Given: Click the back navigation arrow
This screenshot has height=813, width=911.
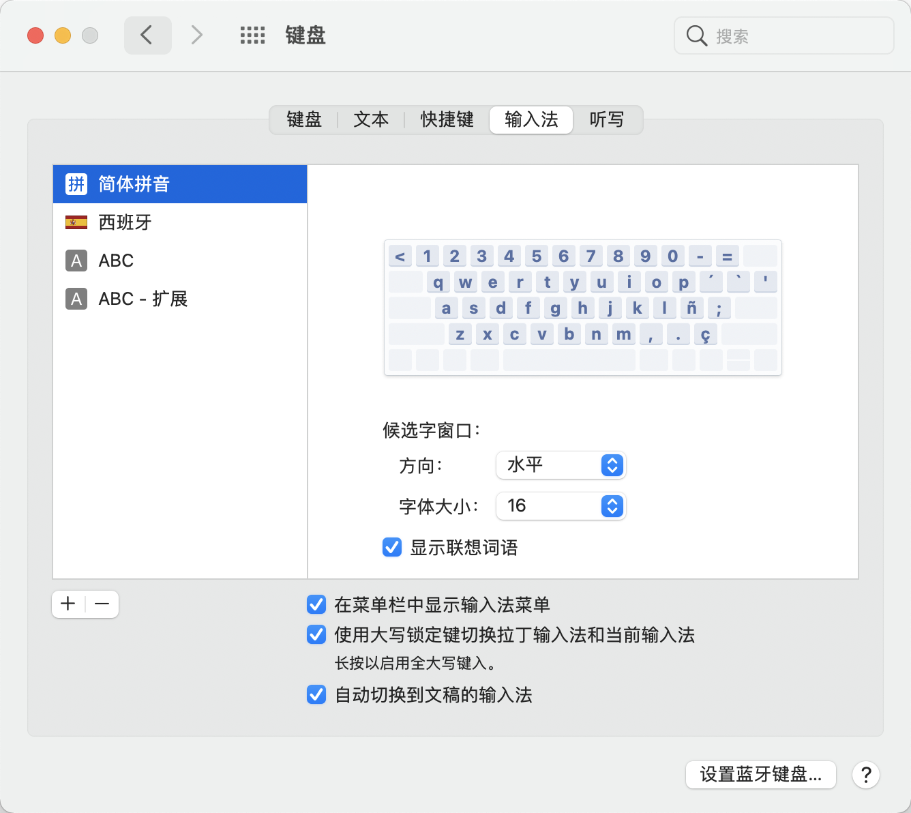Looking at the screenshot, I should pyautogui.click(x=147, y=35).
